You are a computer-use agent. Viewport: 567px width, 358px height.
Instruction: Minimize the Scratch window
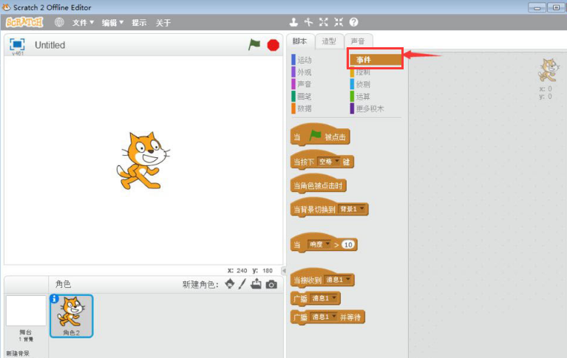coord(537,7)
